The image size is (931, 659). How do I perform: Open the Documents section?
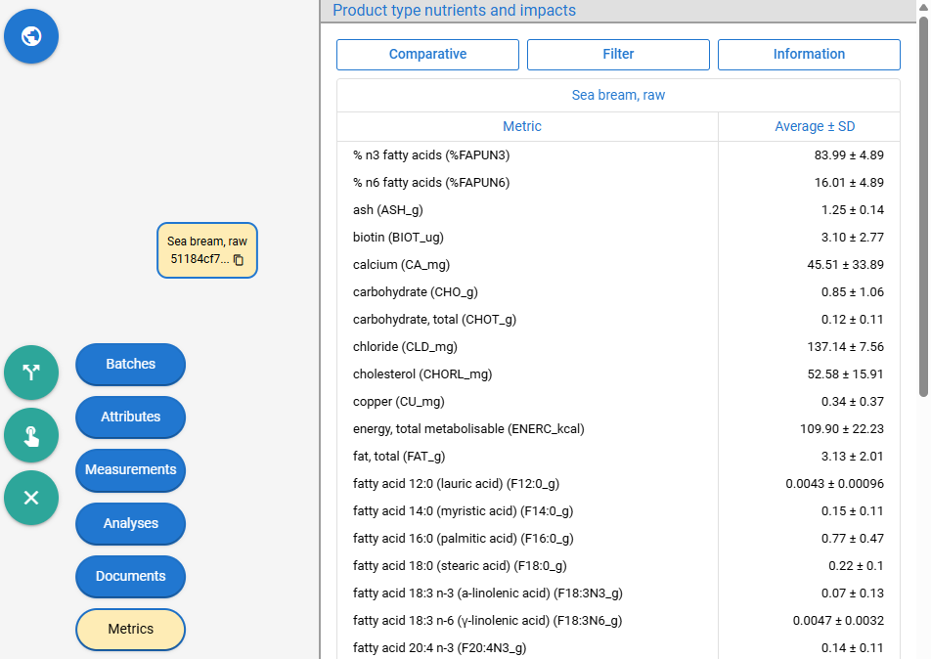click(x=131, y=576)
